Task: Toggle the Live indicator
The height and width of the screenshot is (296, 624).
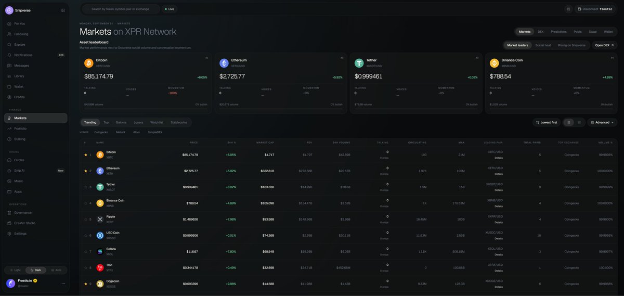Action: point(169,9)
